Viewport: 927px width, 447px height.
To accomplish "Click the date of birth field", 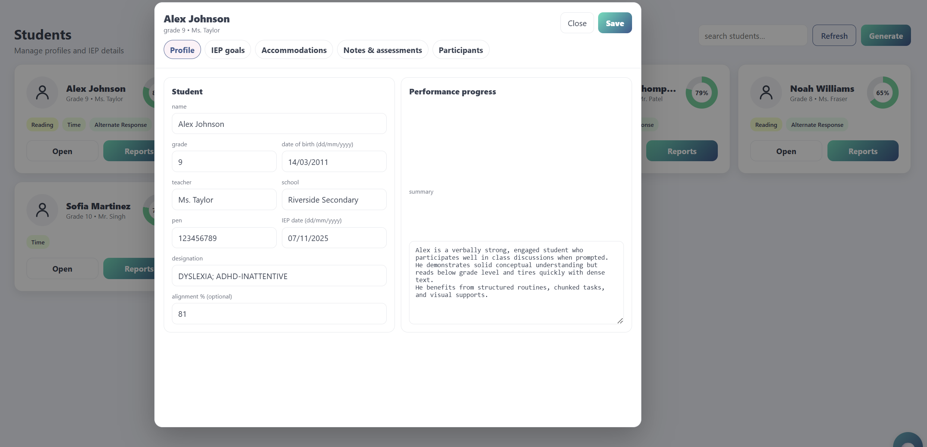I will tap(334, 162).
